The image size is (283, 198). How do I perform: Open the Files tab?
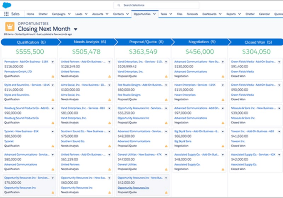[x=179, y=14]
